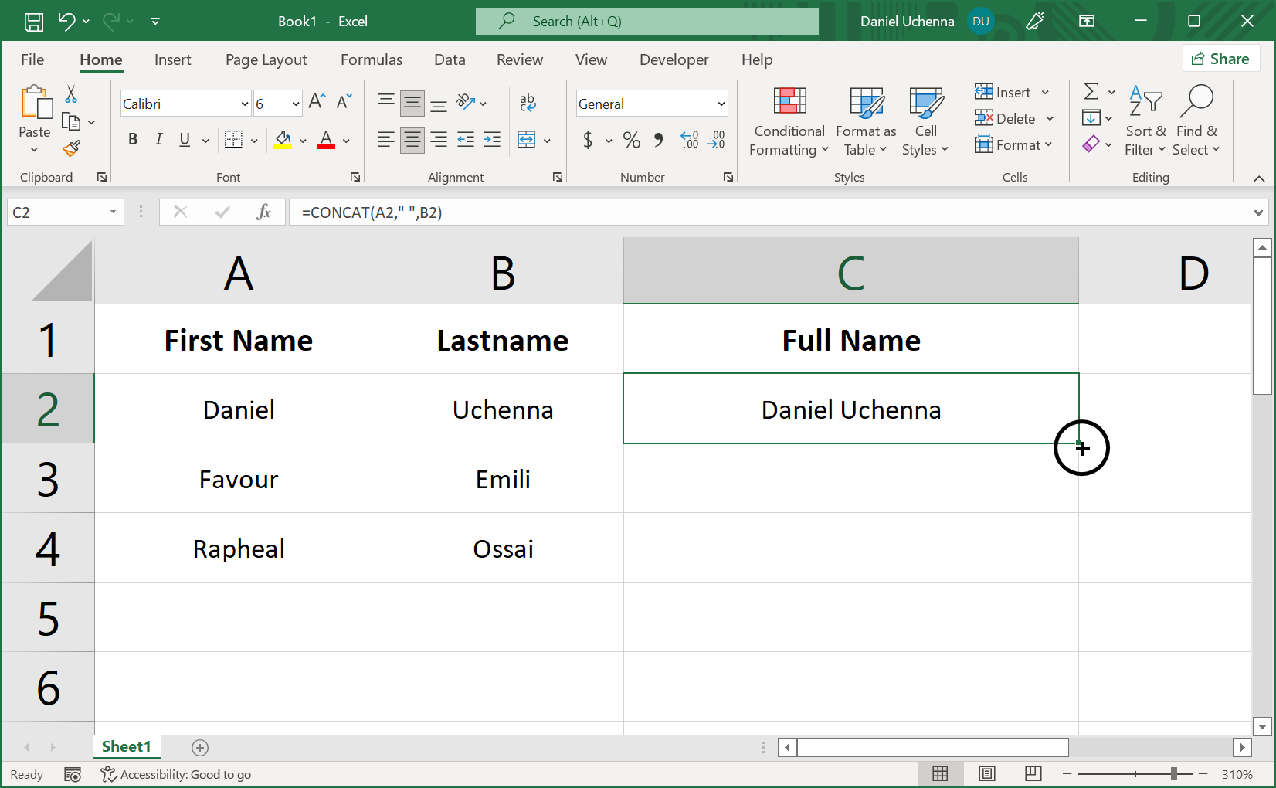This screenshot has width=1276, height=788.
Task: Select the Merge and Center icon
Action: tap(528, 140)
